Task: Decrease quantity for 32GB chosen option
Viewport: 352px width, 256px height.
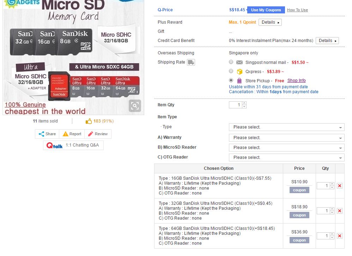Action: coord(332,213)
